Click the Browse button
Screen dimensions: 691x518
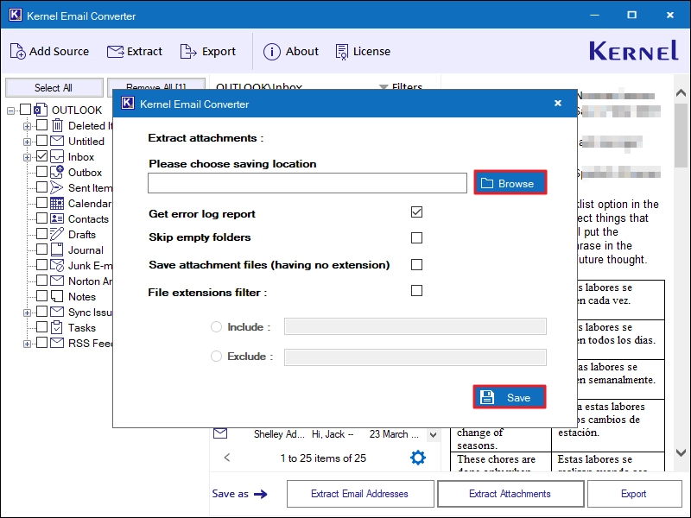[x=510, y=183]
